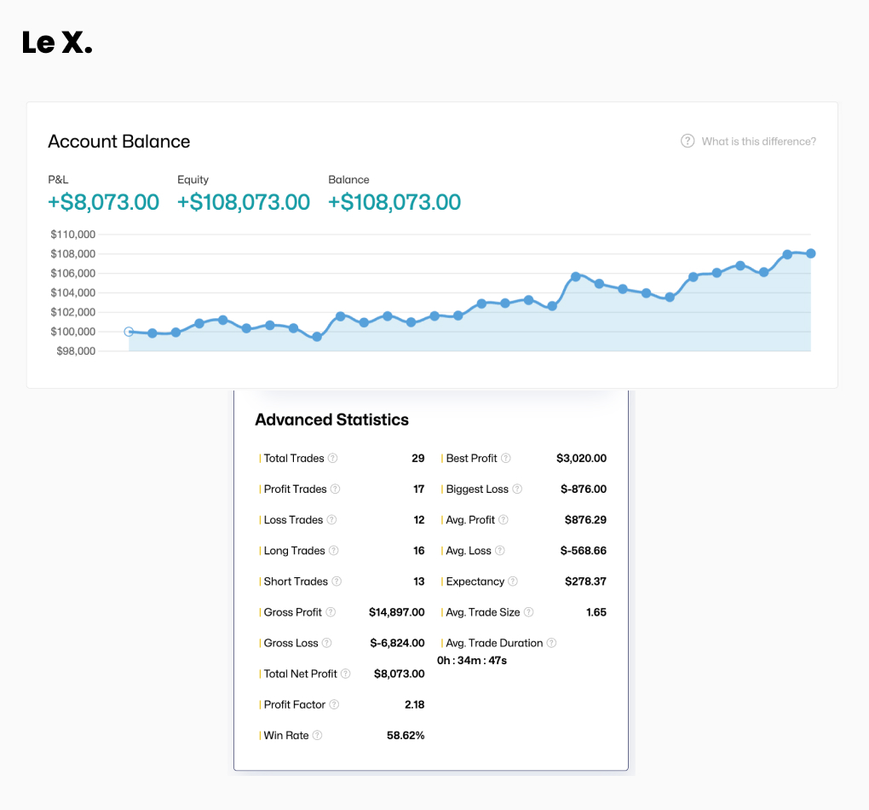Click the info icon next to Biggest Loss

coord(517,489)
